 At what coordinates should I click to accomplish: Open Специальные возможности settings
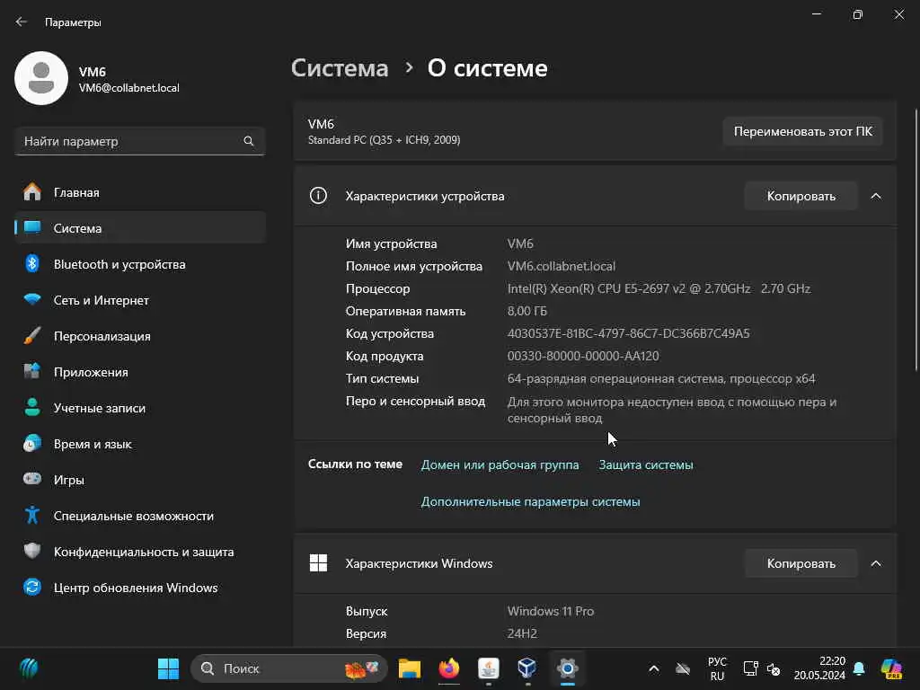pos(140,516)
